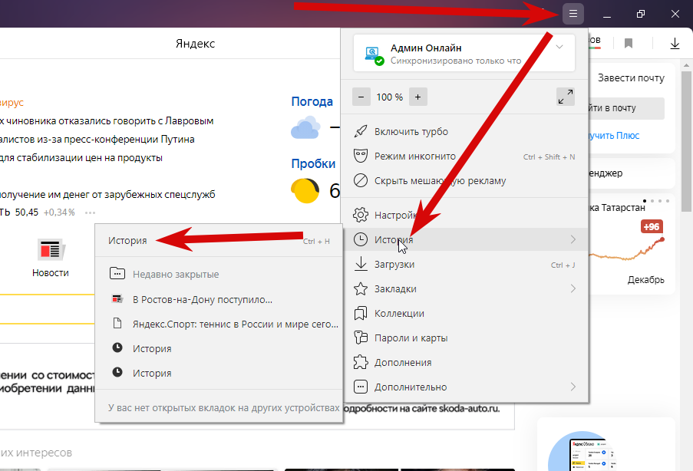Screen dimensions: 693x471
Task: Click the page icon of Яндекс.Спорт entry
Action: [x=117, y=324]
